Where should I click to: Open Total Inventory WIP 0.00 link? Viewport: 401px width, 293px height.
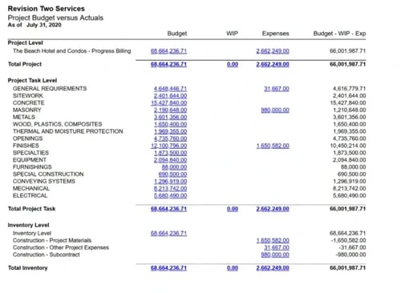(233, 268)
